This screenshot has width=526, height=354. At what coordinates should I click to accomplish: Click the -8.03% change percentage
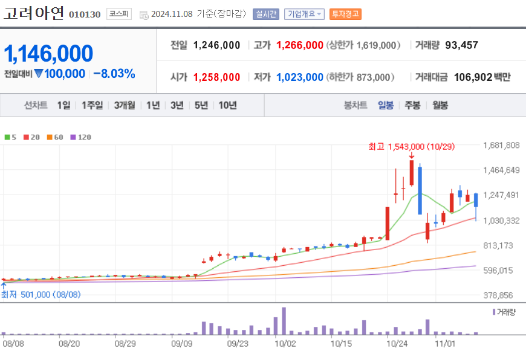pos(114,74)
